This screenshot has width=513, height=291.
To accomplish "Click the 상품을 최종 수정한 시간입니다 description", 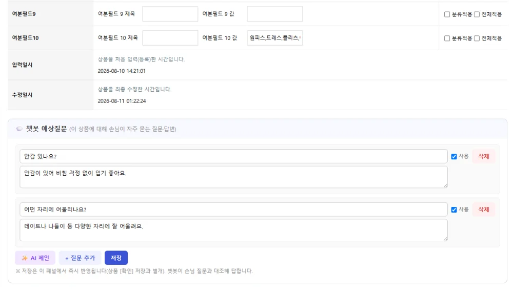I will (134, 90).
